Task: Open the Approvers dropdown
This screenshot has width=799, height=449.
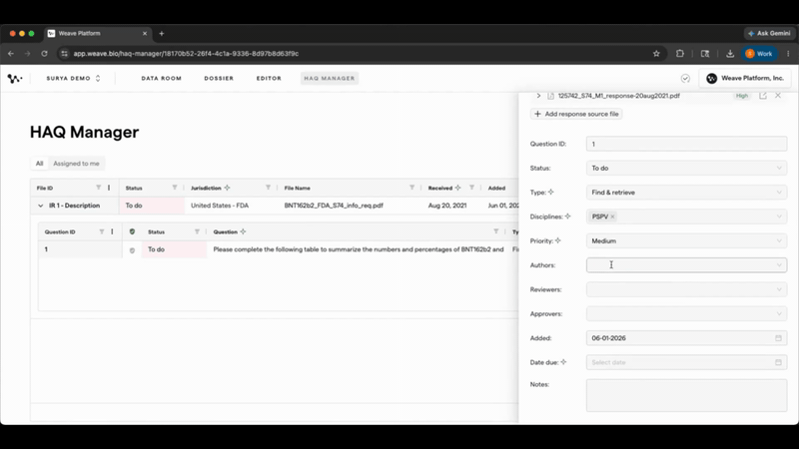Action: [x=686, y=313]
